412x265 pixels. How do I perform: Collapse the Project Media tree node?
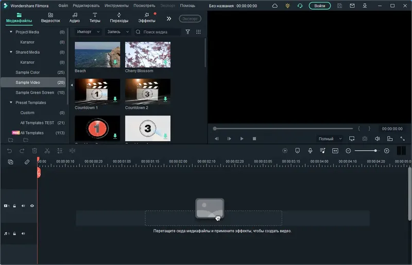(x=11, y=32)
